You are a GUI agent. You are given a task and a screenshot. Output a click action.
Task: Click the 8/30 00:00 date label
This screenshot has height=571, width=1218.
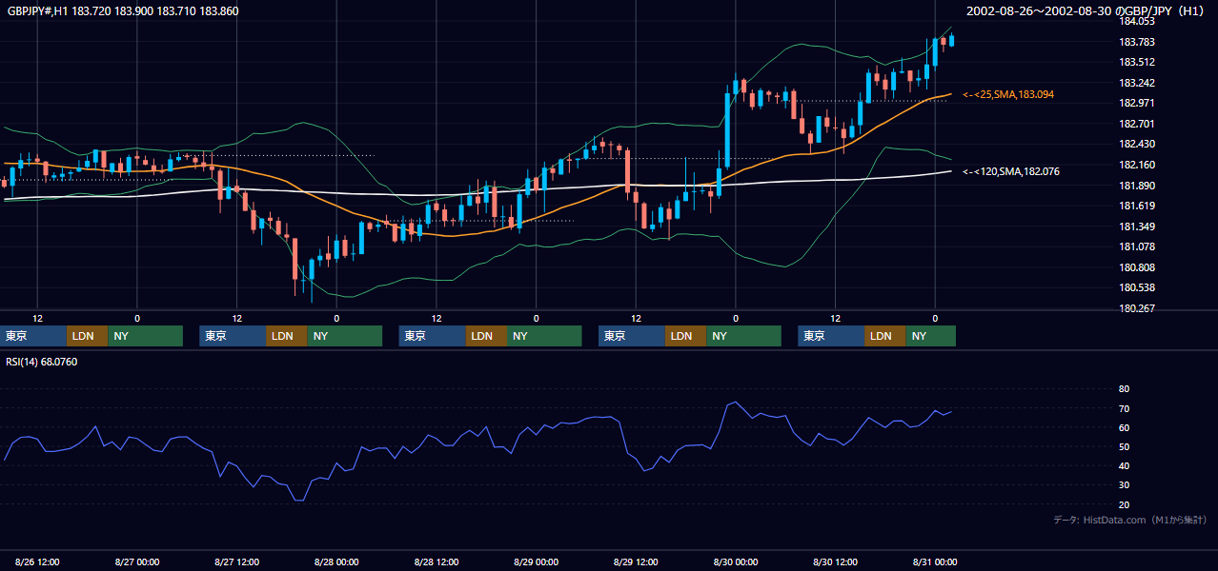coord(735,561)
